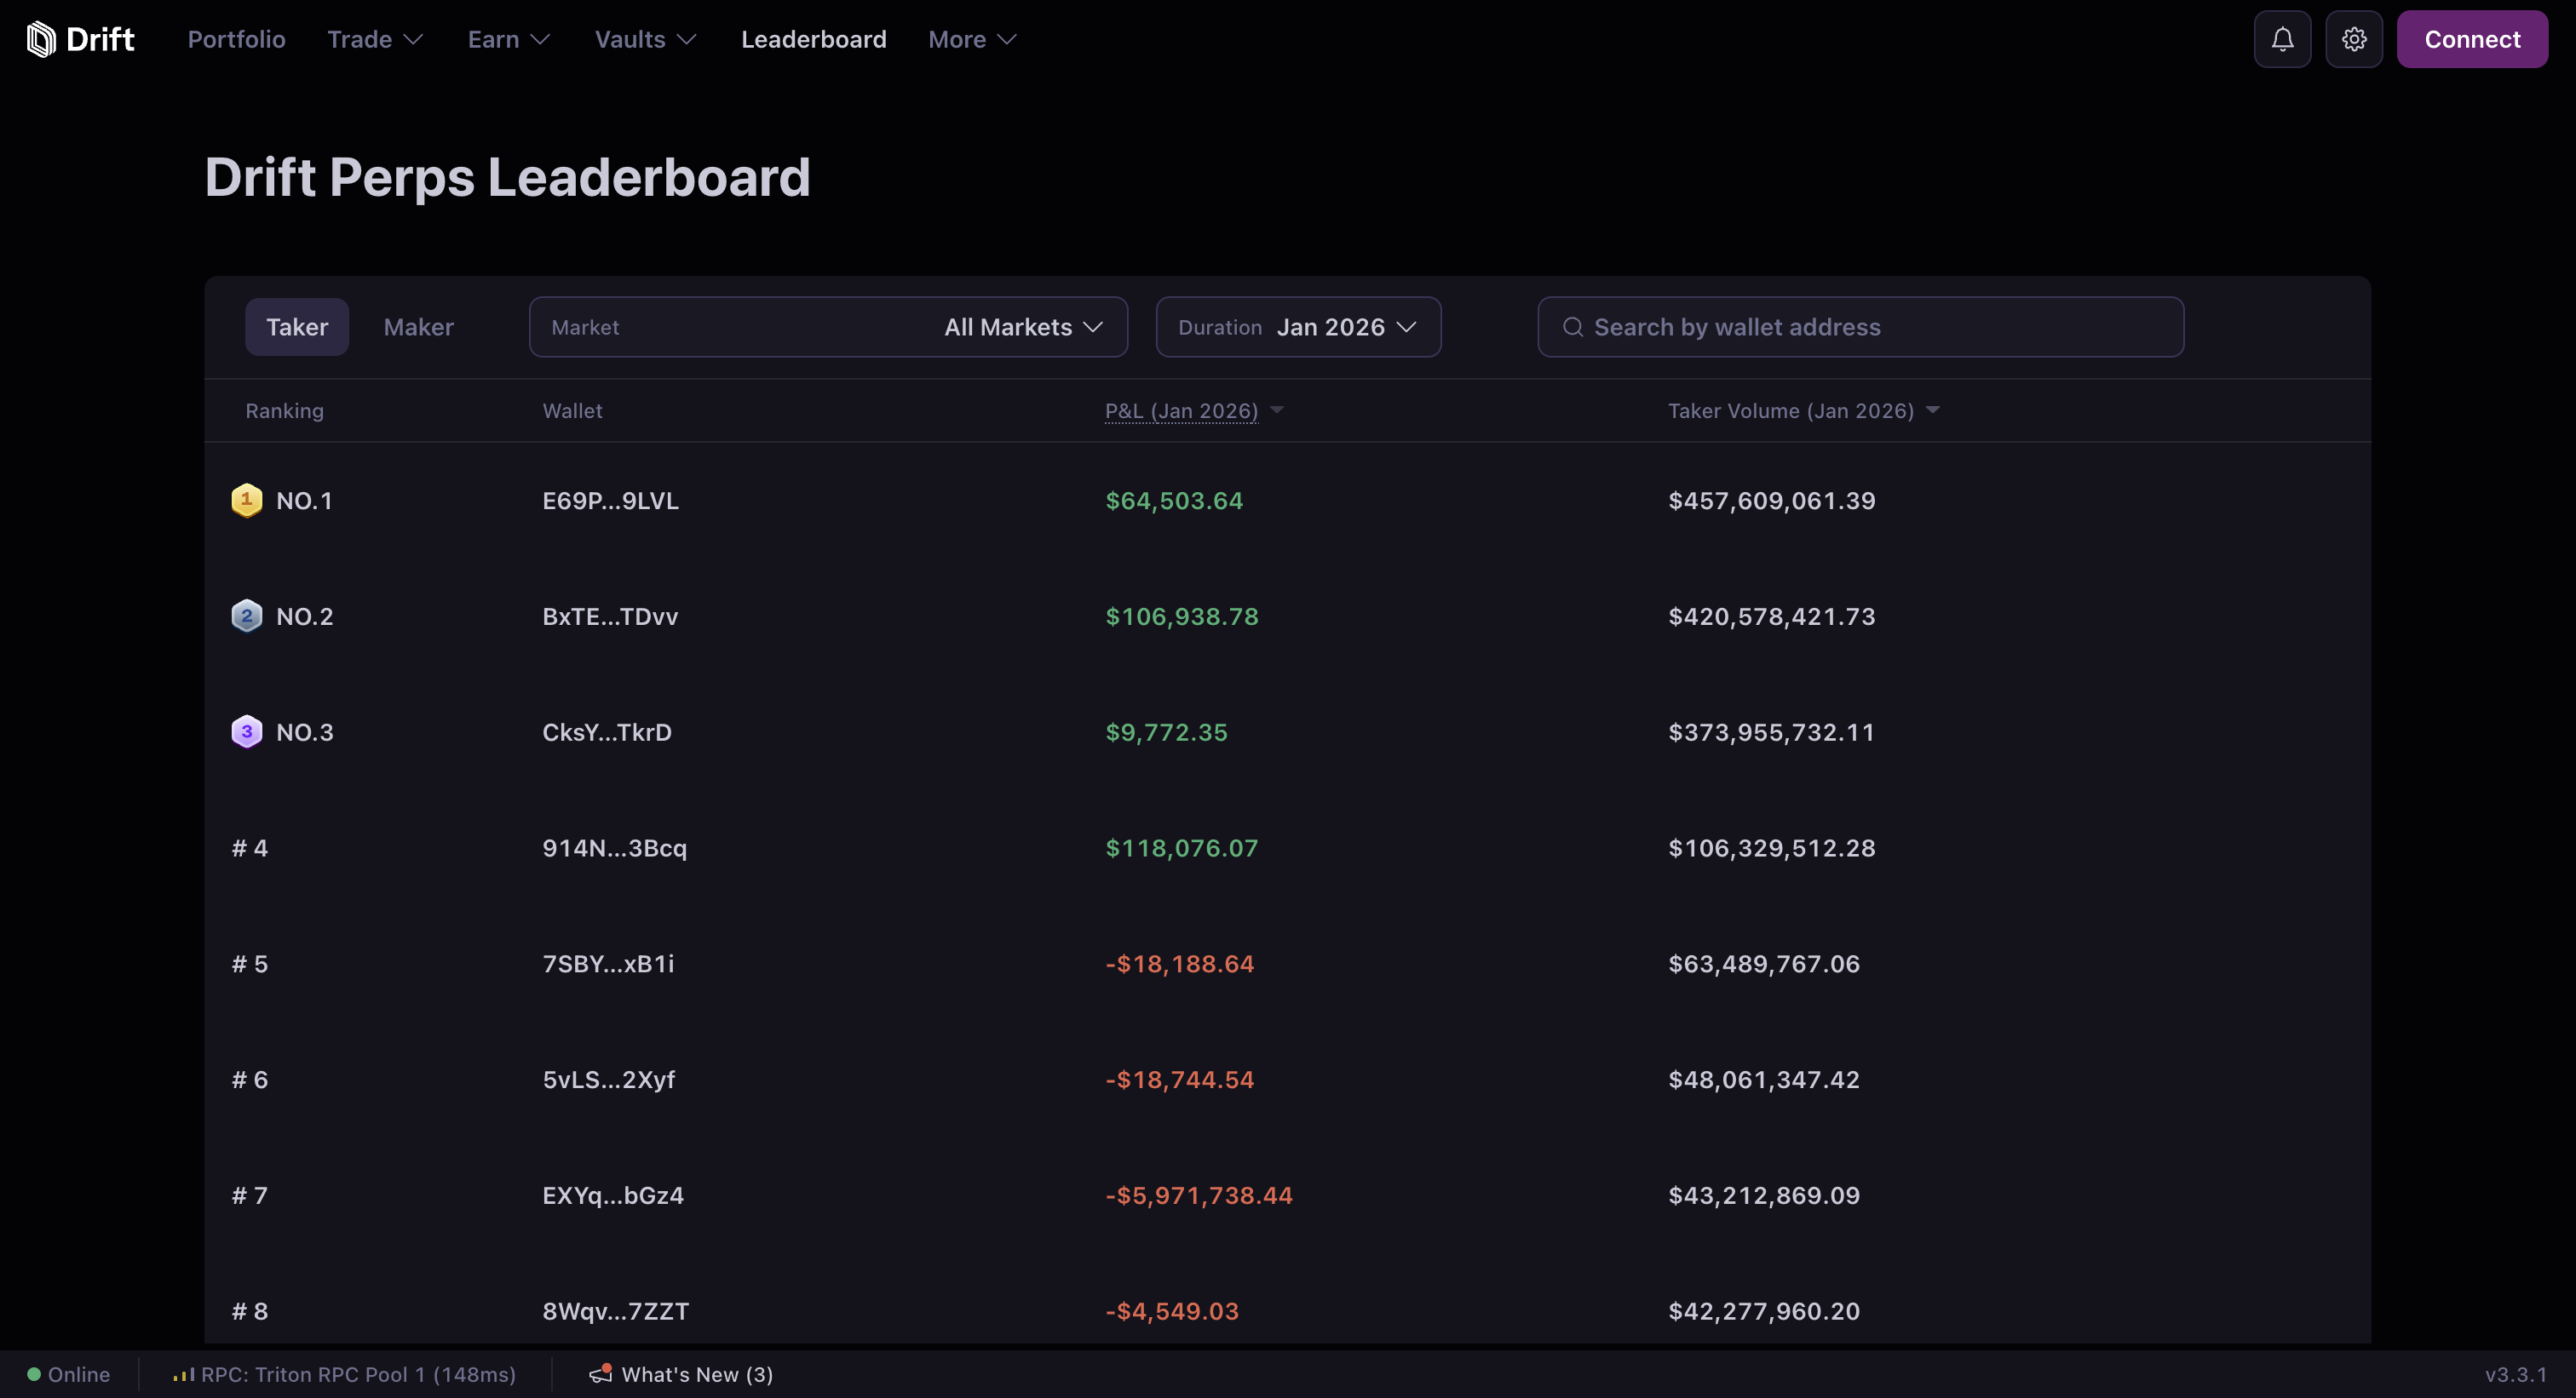Open the All Markets dropdown
The image size is (2576, 1398).
tap(1022, 327)
